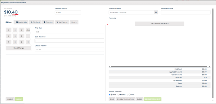Open the Gift Card tab
216x104 pixels.
coord(35,22)
